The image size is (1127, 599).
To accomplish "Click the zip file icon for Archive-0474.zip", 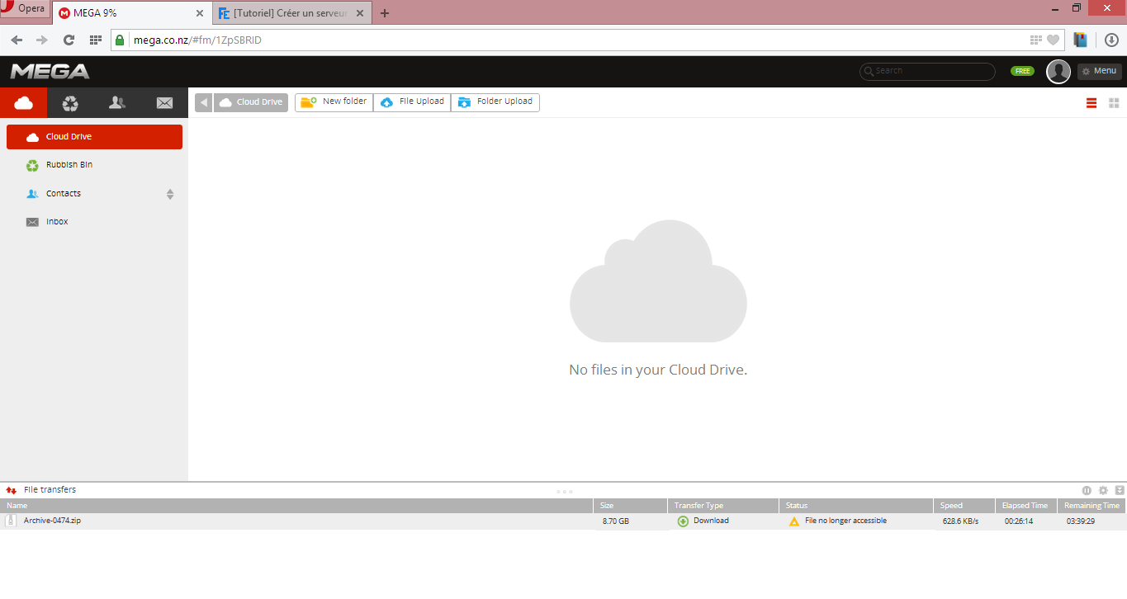I will [x=11, y=521].
